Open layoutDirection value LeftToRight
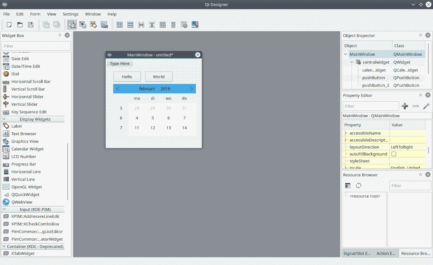 click(407, 147)
